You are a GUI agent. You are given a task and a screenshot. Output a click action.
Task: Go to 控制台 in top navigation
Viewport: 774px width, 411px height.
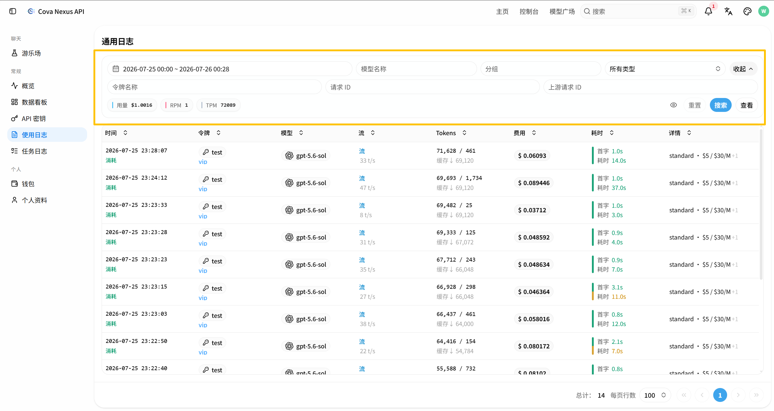(x=529, y=11)
